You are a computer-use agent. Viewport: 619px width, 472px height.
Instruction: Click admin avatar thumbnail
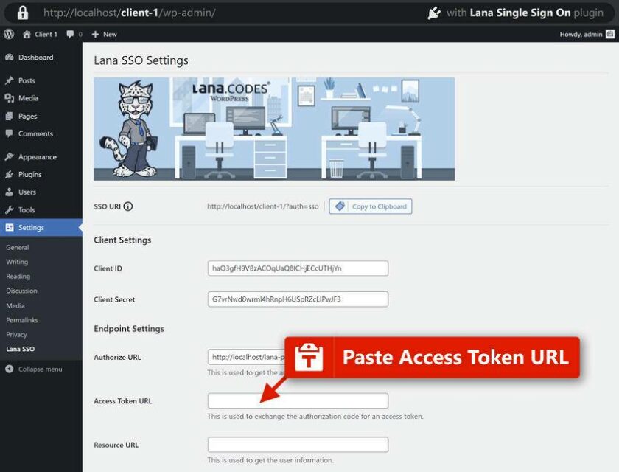610,35
